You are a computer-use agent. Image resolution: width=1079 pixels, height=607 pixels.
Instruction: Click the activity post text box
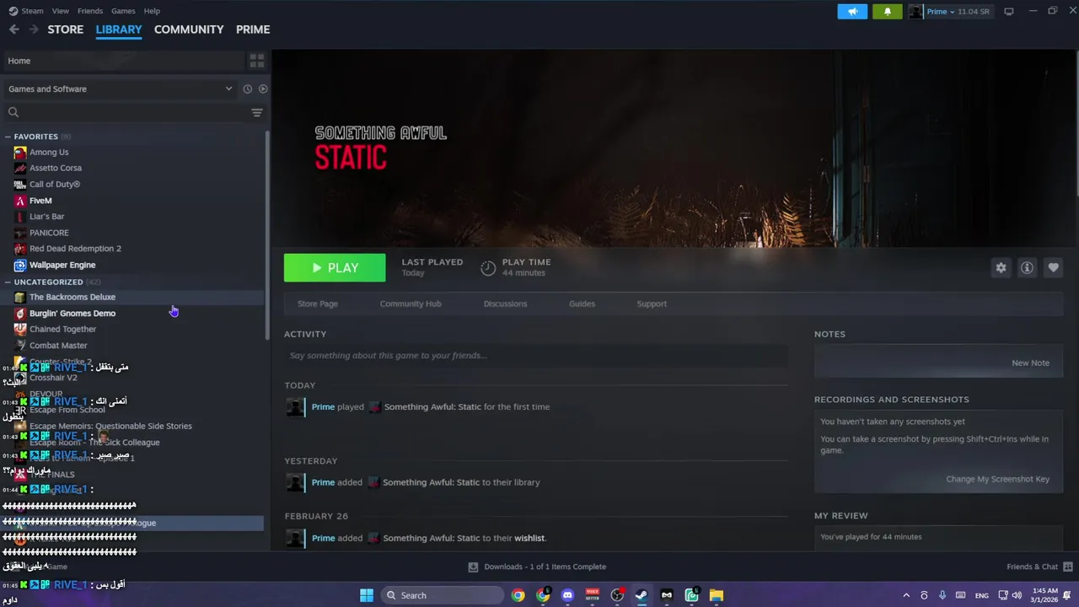pos(536,356)
